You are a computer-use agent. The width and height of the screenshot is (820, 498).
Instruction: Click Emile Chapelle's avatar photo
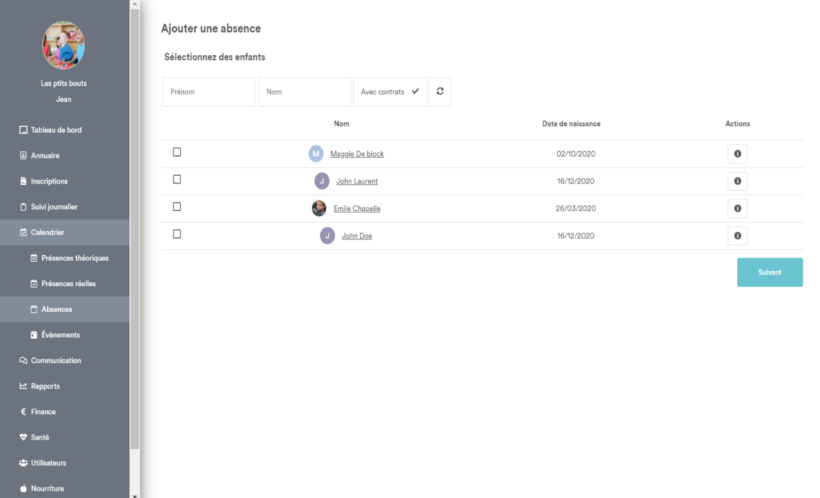click(x=319, y=209)
